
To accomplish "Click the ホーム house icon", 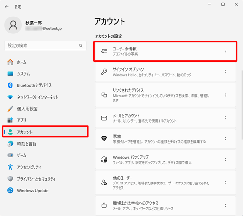I will coord(10,62).
